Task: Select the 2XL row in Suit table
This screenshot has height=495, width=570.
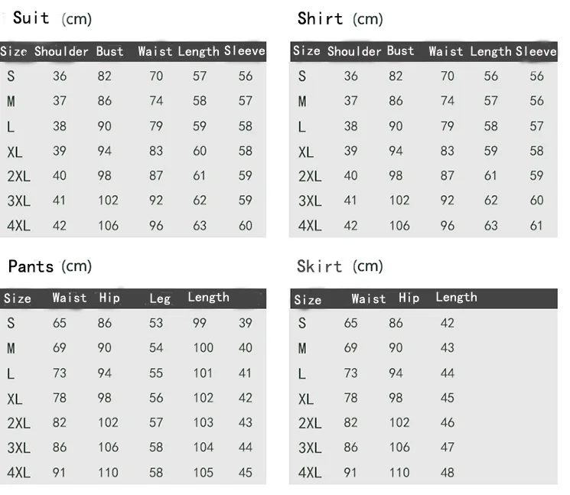Action: click(x=133, y=176)
